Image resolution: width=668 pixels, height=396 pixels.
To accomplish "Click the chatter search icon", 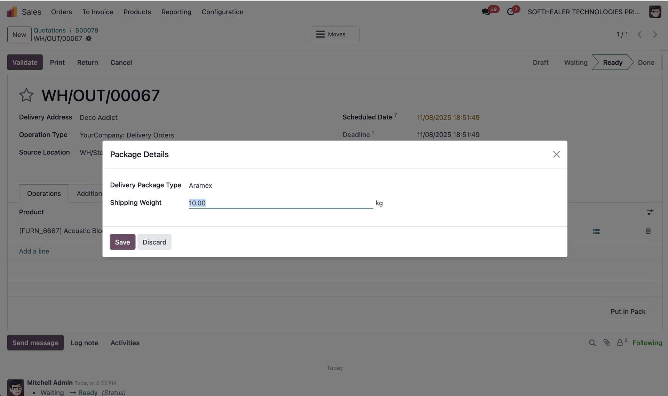I will pos(592,343).
